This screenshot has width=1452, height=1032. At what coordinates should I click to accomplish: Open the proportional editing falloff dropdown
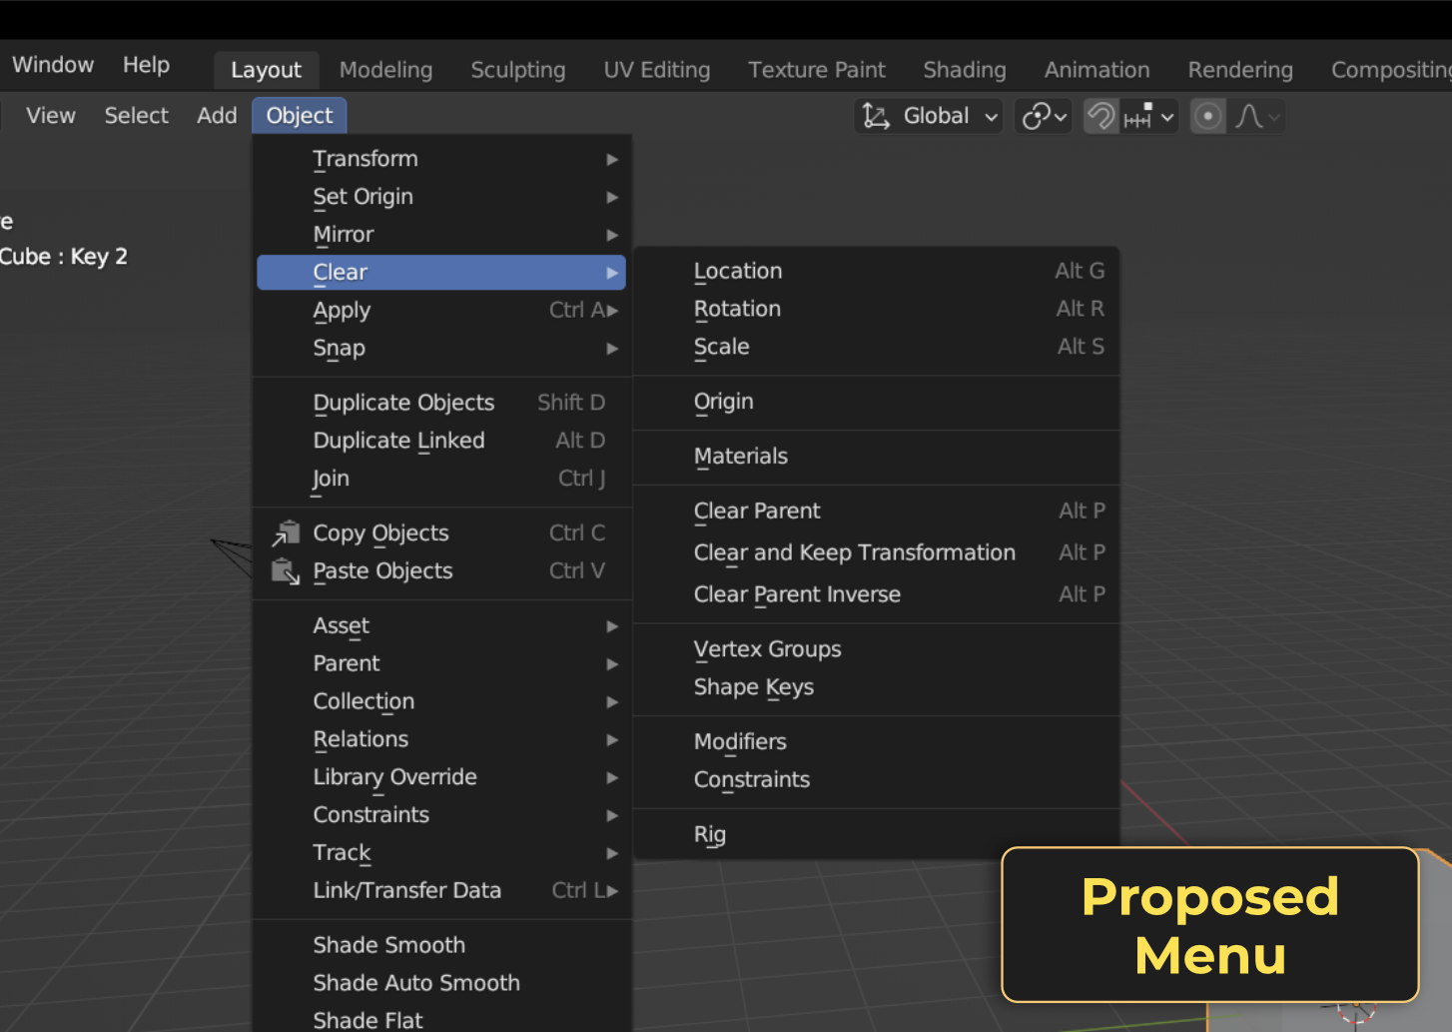pyautogui.click(x=1256, y=117)
